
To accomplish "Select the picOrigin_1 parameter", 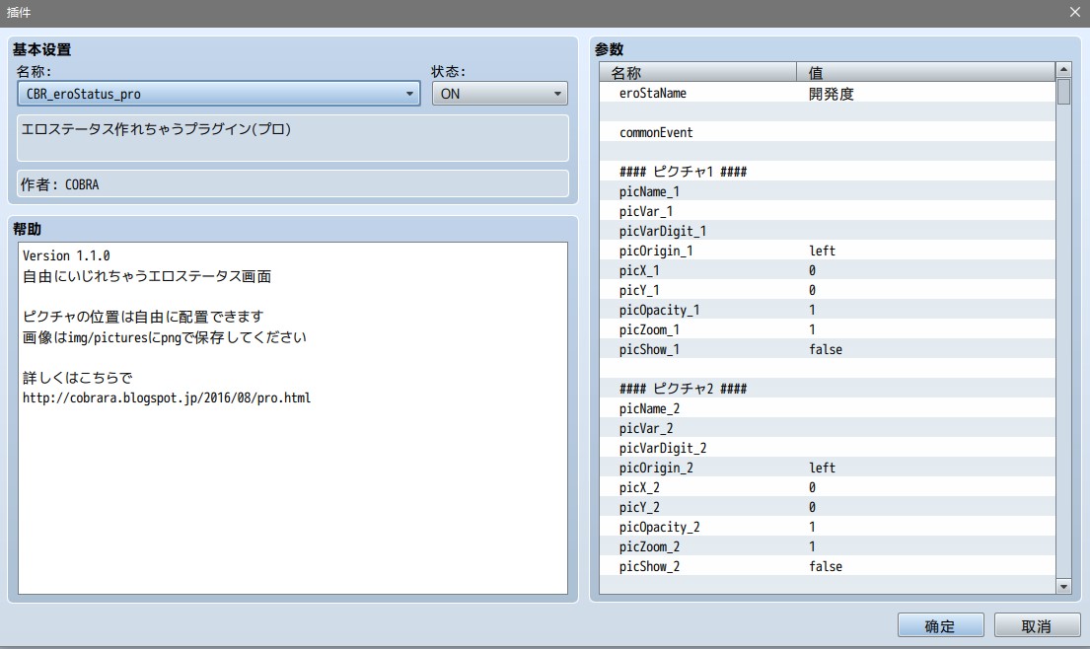I will 828,251.
